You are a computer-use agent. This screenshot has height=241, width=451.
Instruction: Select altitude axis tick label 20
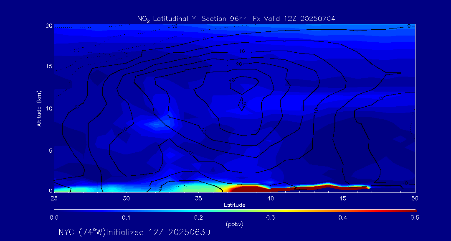click(48, 26)
